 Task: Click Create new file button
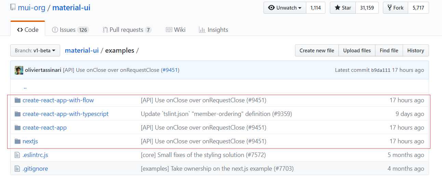tap(317, 51)
